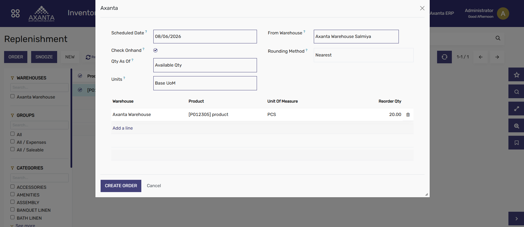Click the [P012305] product cell
The image size is (524, 227).
(x=208, y=115)
